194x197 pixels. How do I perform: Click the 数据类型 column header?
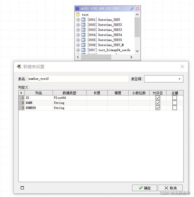[69, 93]
